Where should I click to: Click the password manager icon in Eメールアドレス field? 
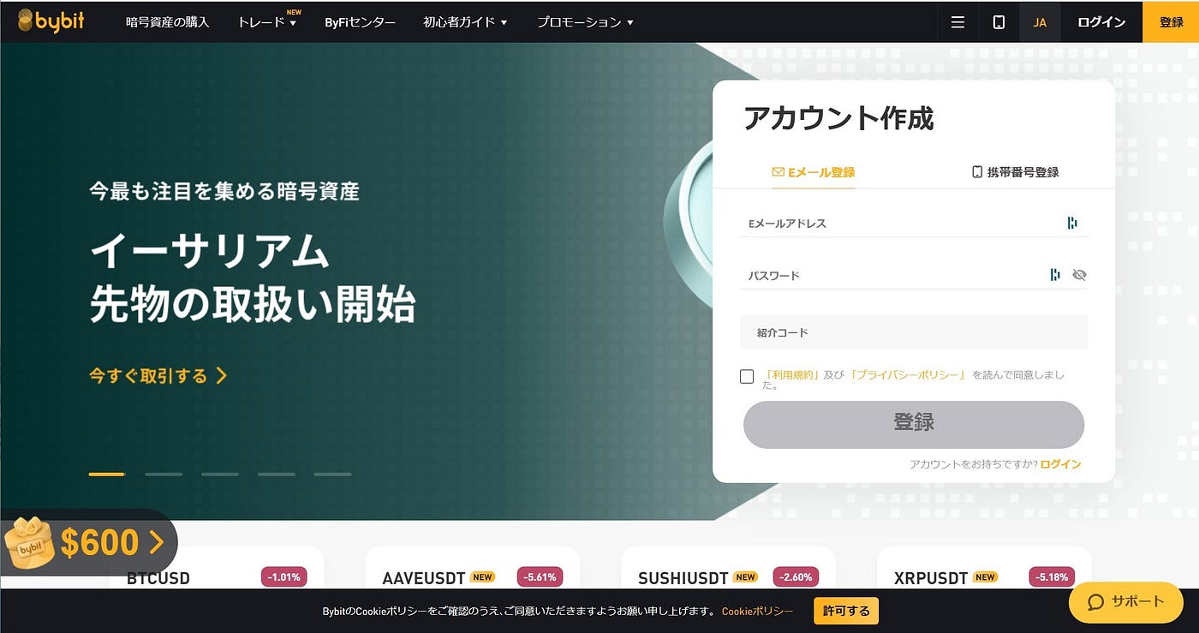[x=1071, y=223]
